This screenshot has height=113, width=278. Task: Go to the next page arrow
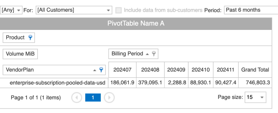(x=109, y=98)
